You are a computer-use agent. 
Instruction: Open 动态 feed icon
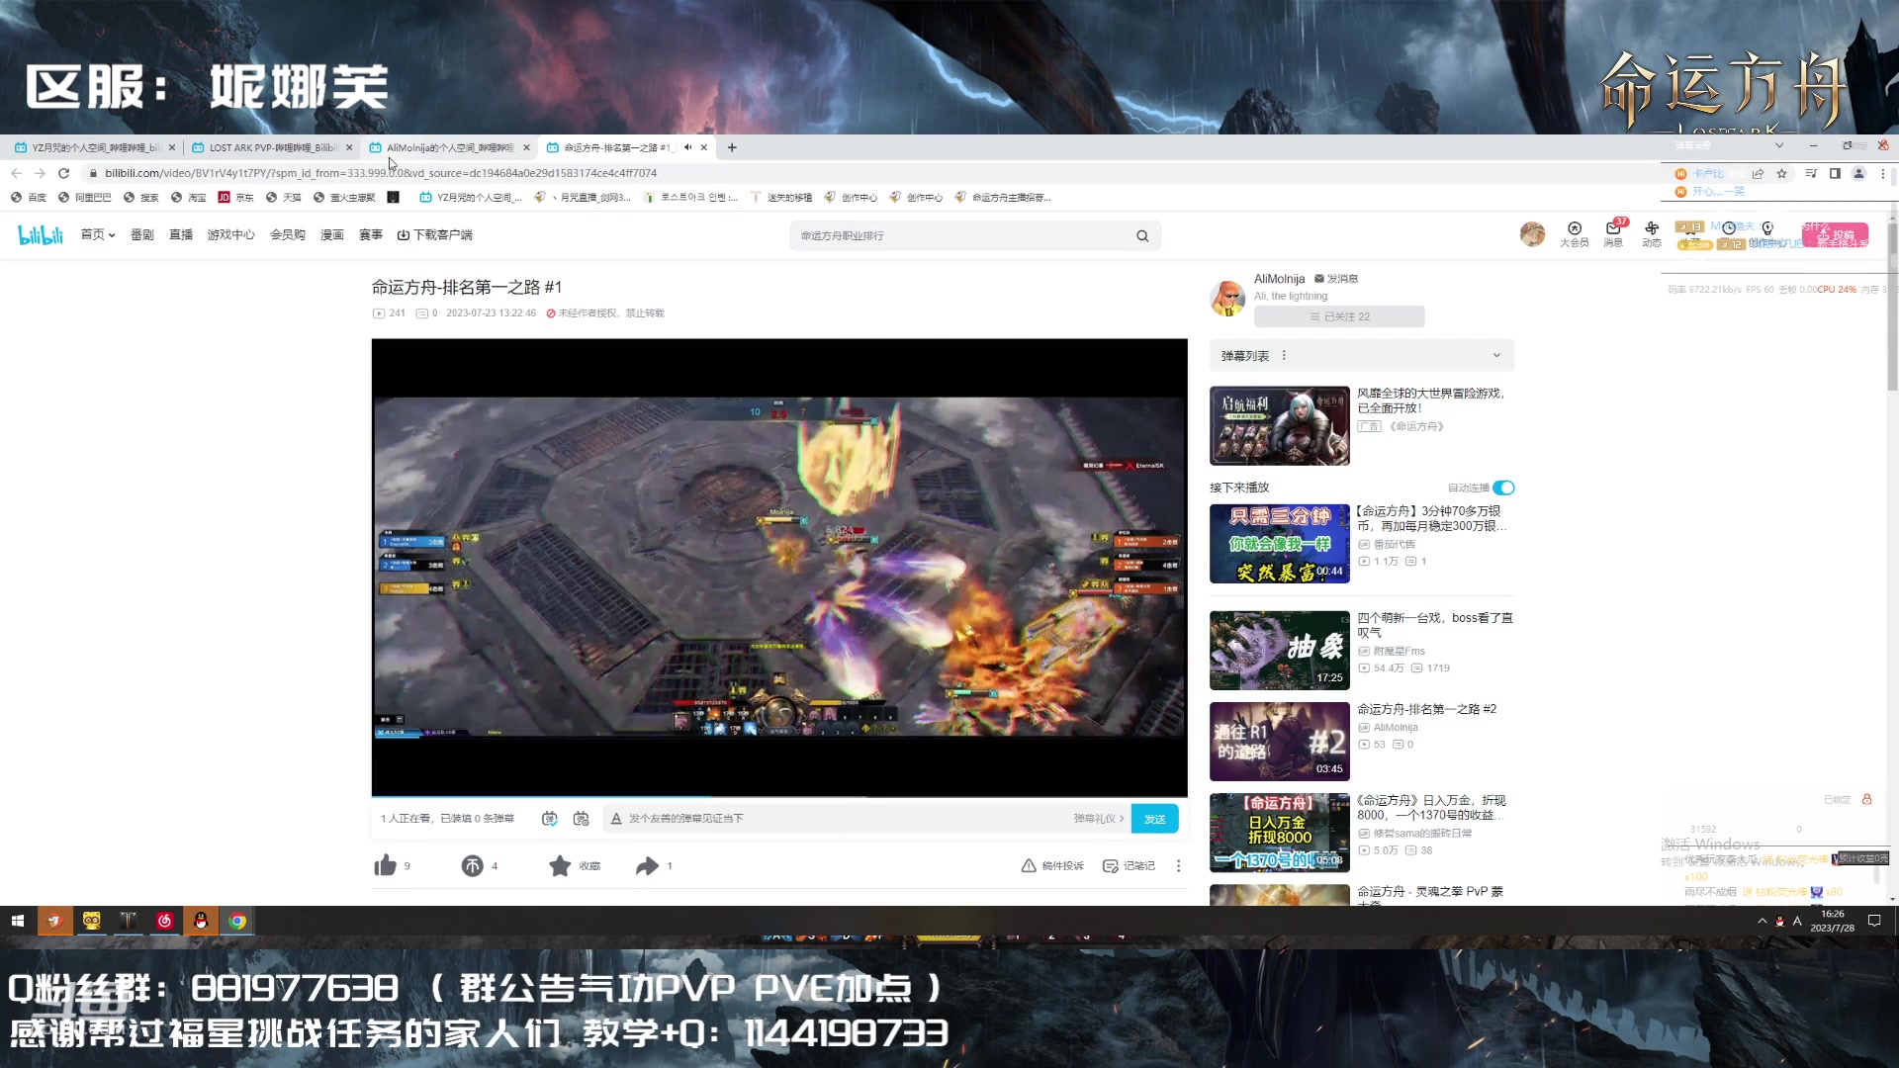[1652, 234]
